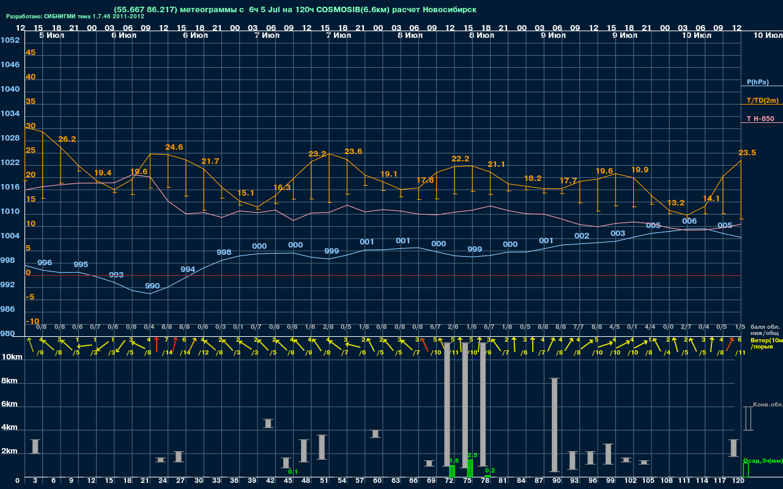This screenshot has height=489, width=783.
Task: Click the 21.1 temperature label
Action: point(497,164)
